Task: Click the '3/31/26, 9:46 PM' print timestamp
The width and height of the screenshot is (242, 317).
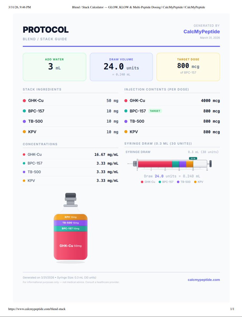Action: point(19,7)
